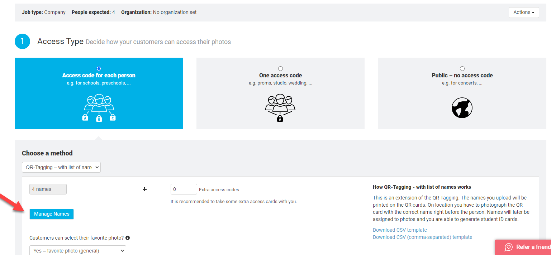Click the blue step 1 circle icon
The image size is (551, 255).
tap(22, 42)
